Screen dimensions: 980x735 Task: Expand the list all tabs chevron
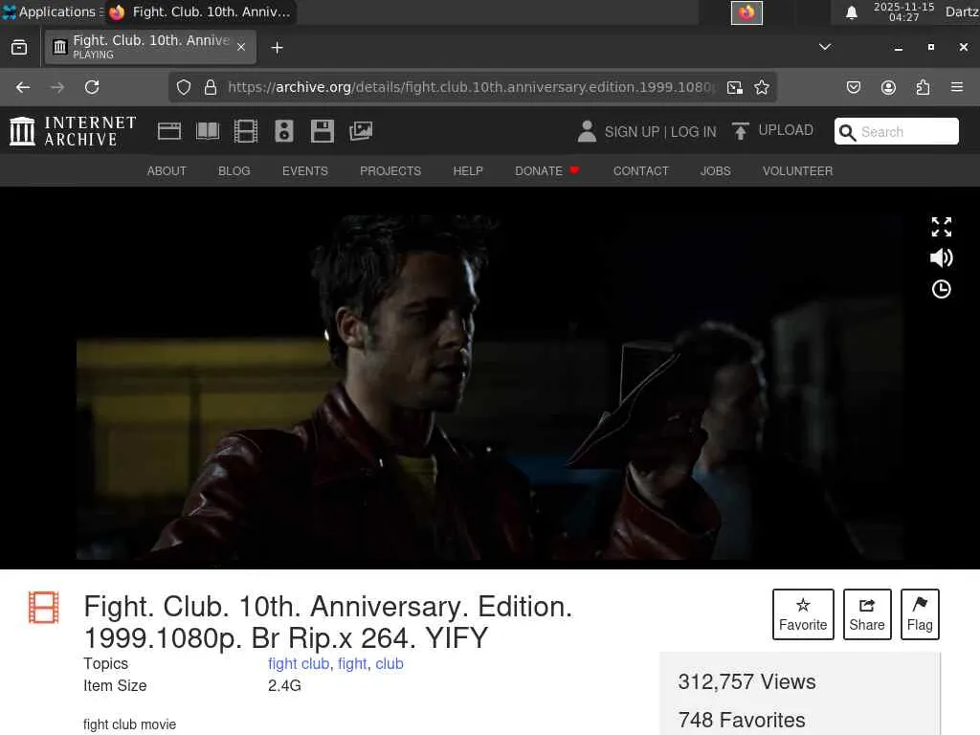point(825,47)
